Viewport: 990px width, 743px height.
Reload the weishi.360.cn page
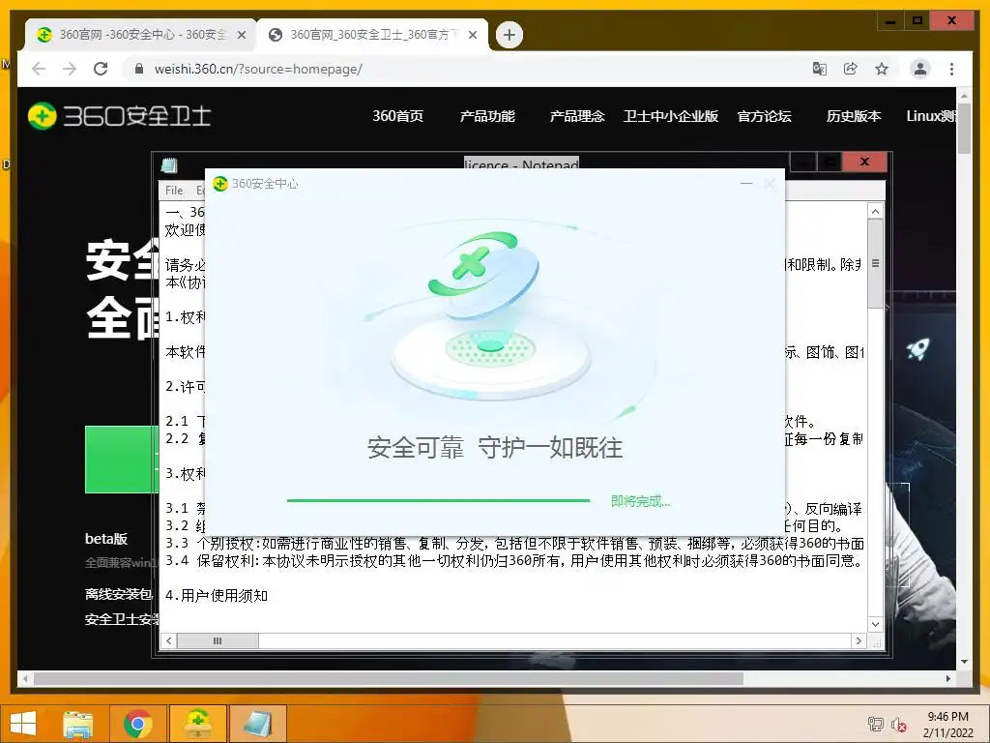[101, 69]
